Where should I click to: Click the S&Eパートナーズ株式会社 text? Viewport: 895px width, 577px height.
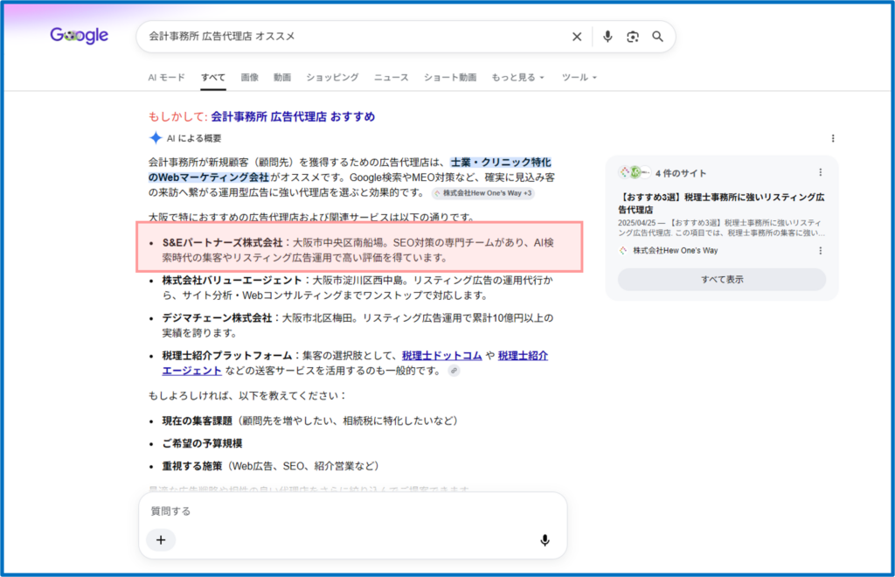click(223, 242)
